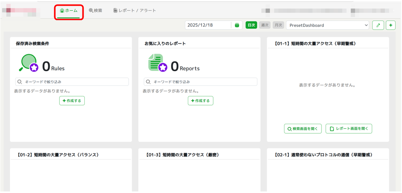The image size is (402, 193).
Task: Open the calendar picker icon
Action: tap(237, 25)
